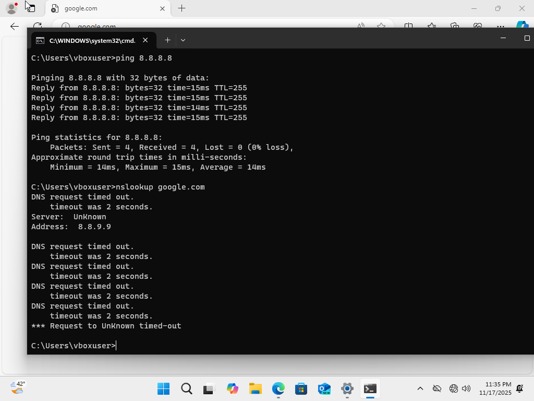This screenshot has height=401, width=534.
Task: Launch Copilot from the taskbar
Action: (233, 388)
